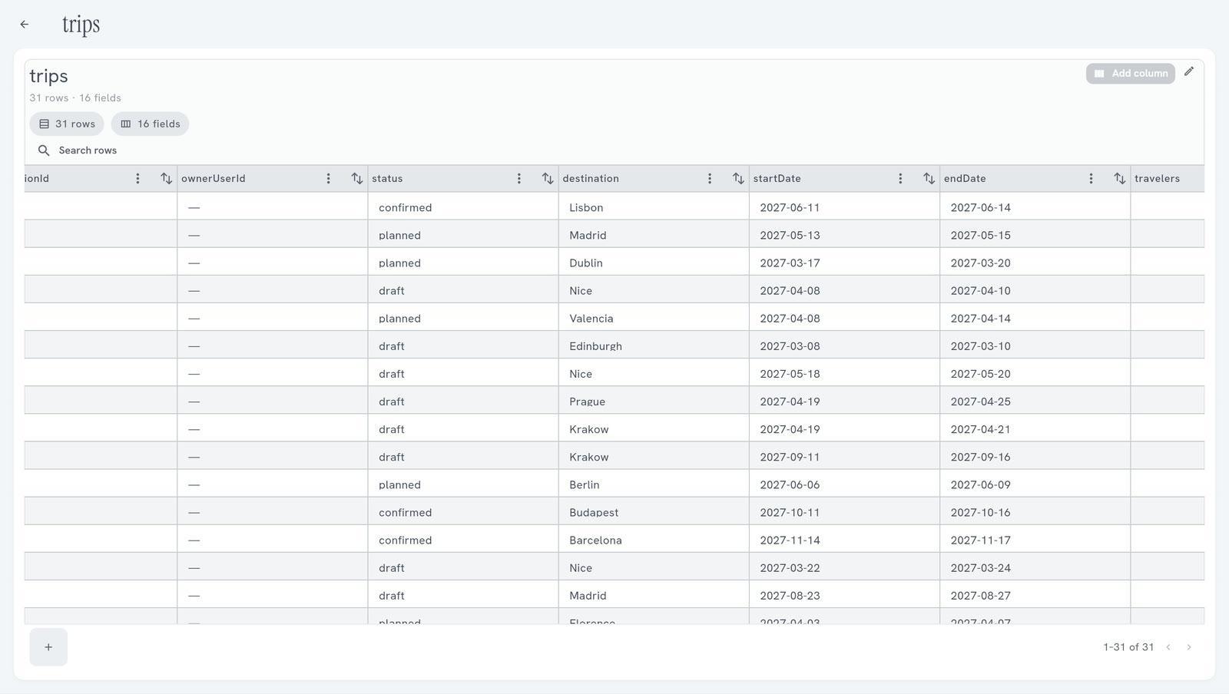Click the end date 2027-10-16 cell
The image size is (1229, 694).
(x=1035, y=511)
